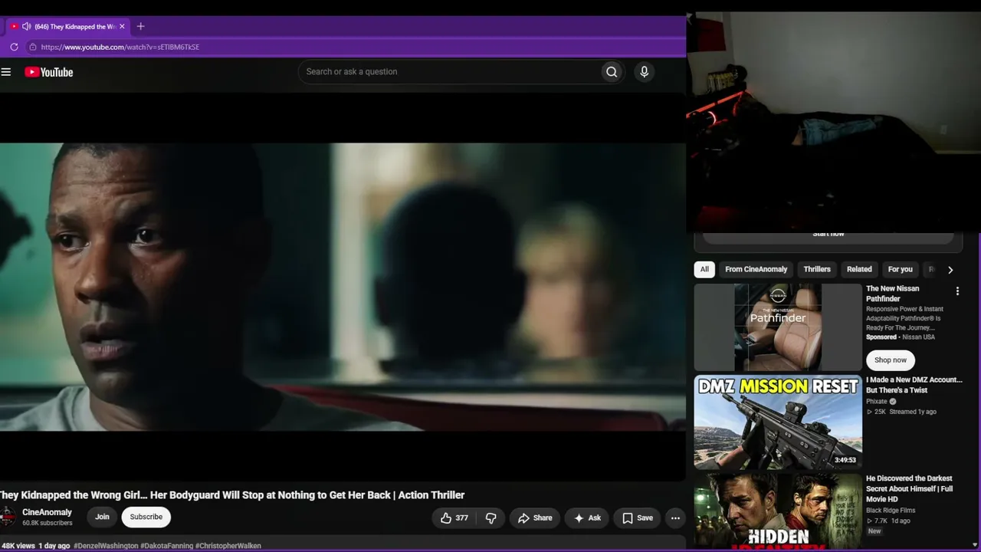This screenshot has height=552, width=981.
Task: Select the Thrillers chip
Action: [x=817, y=270]
